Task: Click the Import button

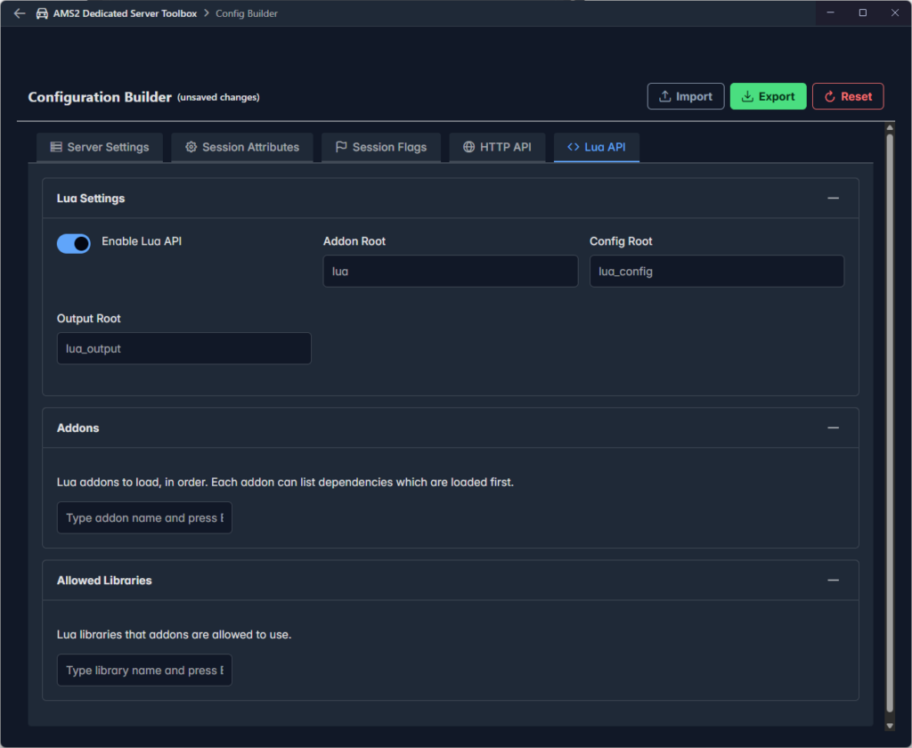Action: pos(685,96)
